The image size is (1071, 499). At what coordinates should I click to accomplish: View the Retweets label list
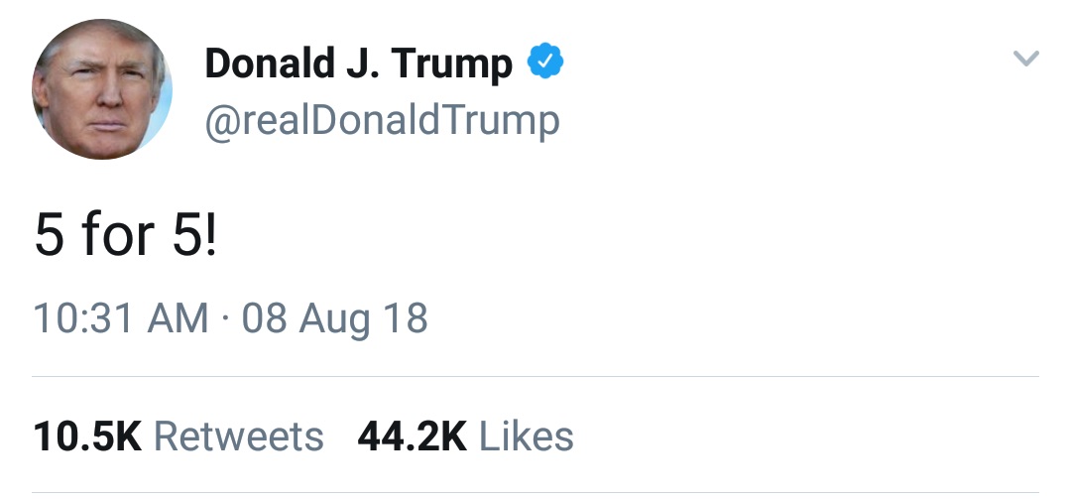(239, 437)
